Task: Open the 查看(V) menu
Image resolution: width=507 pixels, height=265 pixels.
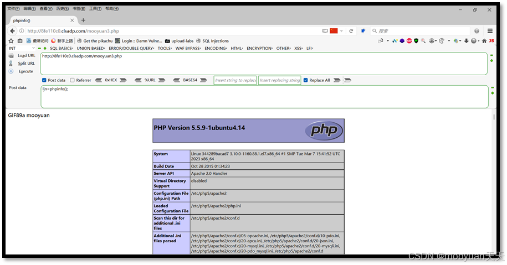Action: (x=46, y=9)
